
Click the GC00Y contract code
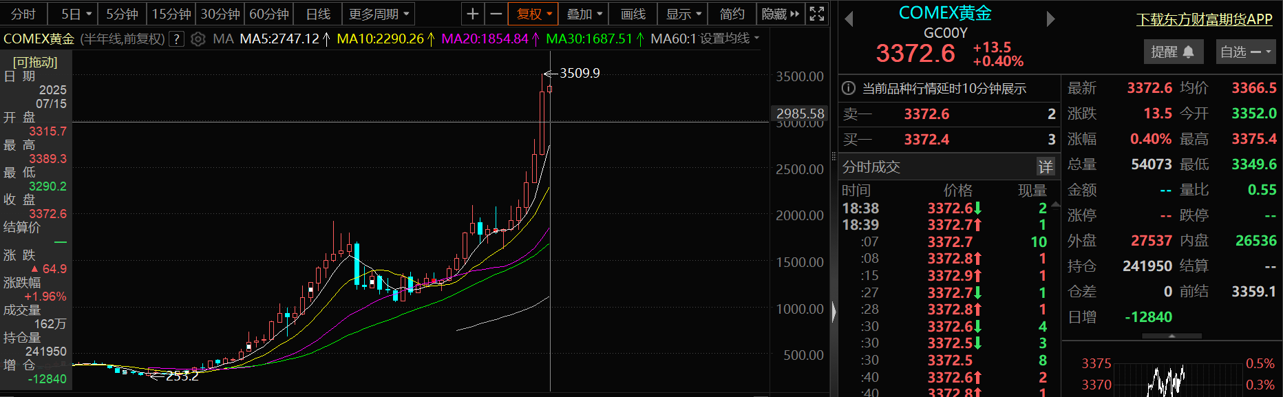[946, 33]
